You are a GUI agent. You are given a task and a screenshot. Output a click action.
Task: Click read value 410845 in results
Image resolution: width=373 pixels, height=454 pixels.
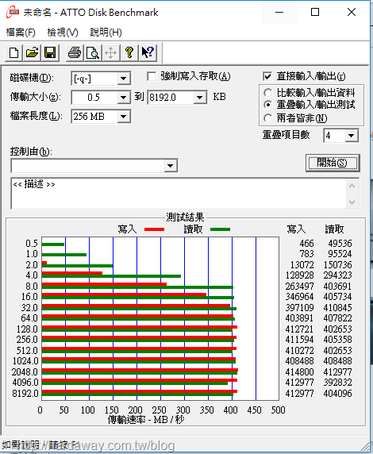pos(337,307)
